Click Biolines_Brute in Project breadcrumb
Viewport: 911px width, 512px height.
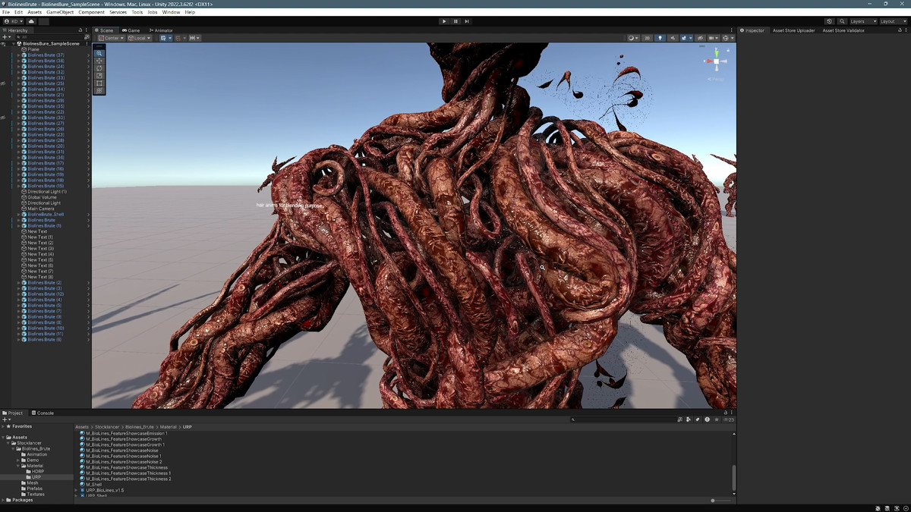point(139,427)
